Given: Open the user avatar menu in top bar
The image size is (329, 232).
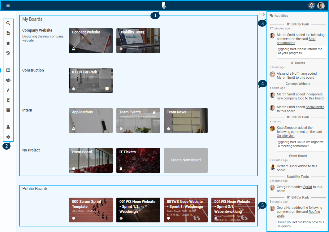Looking at the screenshot, I should [321, 6].
